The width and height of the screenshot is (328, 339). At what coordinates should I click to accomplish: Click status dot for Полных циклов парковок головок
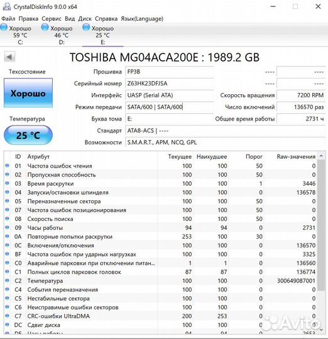pyautogui.click(x=7, y=272)
